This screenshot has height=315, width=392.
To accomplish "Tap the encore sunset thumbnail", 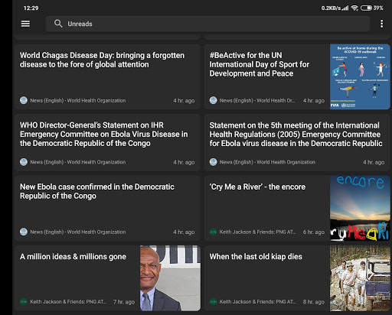I will pyautogui.click(x=360, y=208).
